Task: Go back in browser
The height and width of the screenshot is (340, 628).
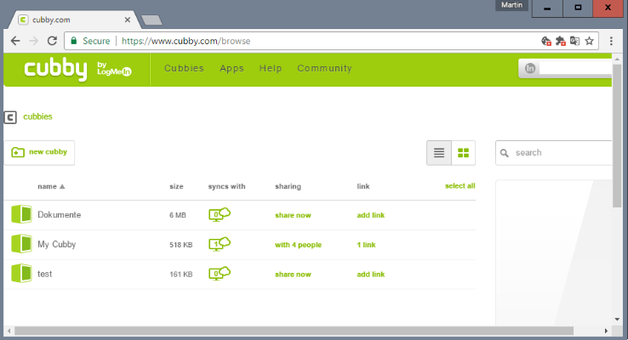Action: [15, 41]
